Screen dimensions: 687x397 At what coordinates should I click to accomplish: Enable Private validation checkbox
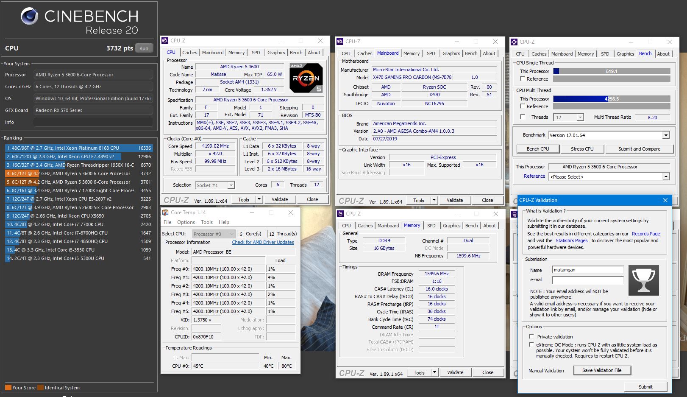531,336
